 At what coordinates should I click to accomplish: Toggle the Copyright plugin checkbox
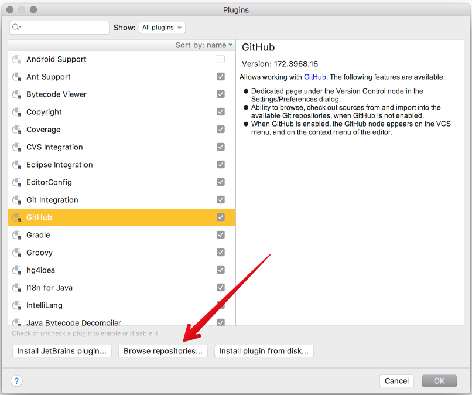[221, 112]
